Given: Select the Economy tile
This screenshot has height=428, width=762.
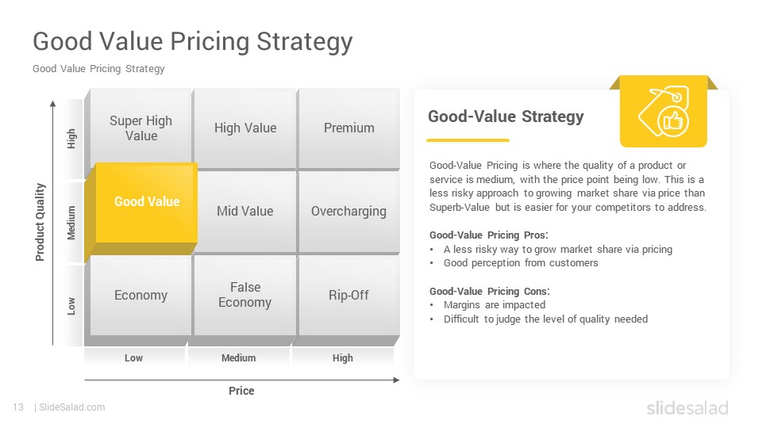Looking at the screenshot, I should (x=141, y=295).
